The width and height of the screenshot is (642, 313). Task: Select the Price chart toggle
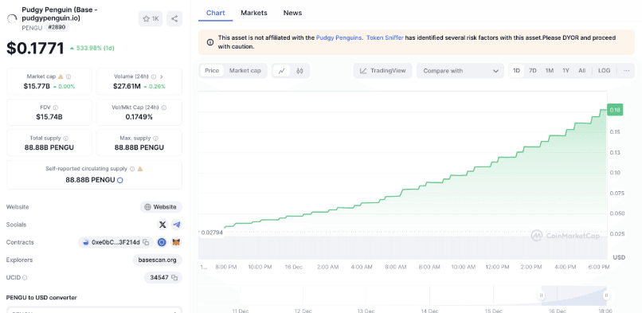pyautogui.click(x=212, y=70)
